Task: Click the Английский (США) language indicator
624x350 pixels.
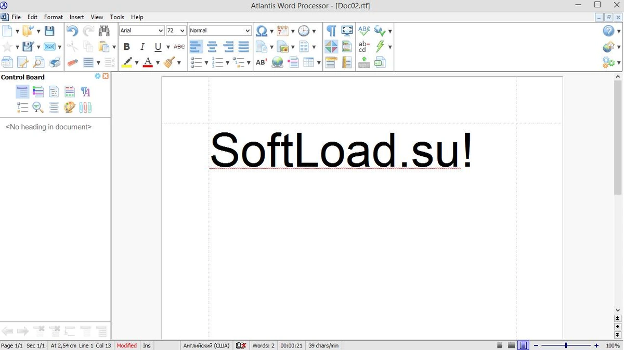Action: (x=206, y=345)
